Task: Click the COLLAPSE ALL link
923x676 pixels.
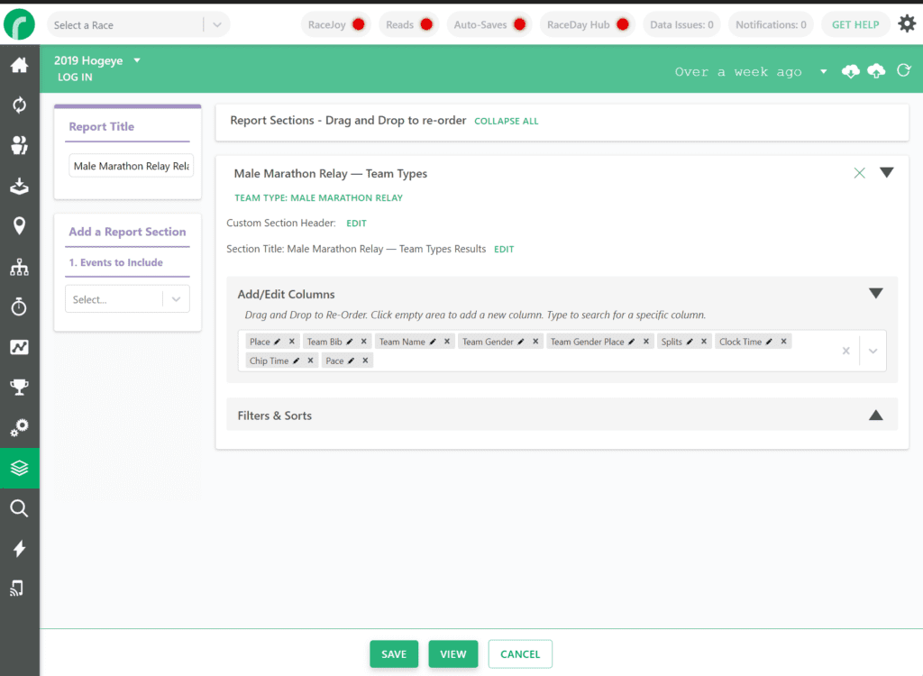Action: [x=507, y=122]
